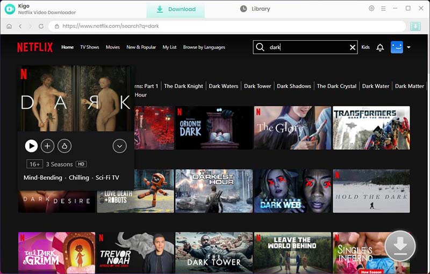430x274 pixels.
Task: Click Dark Matter suggestion
Action: [410, 86]
